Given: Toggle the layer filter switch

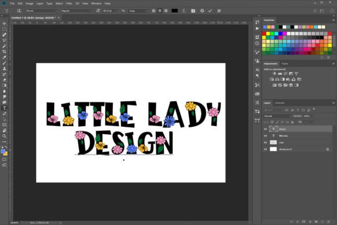Looking at the screenshot, I should (x=314, y=109).
